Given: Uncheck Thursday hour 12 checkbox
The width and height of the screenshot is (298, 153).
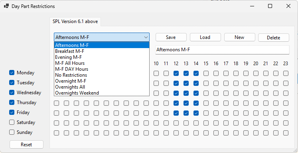Looking at the screenshot, I should pyautogui.click(x=176, y=103).
